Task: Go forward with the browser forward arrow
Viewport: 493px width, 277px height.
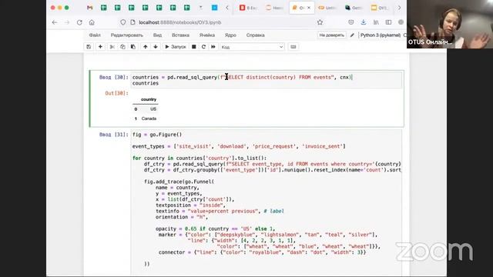Action: pyautogui.click(x=67, y=22)
